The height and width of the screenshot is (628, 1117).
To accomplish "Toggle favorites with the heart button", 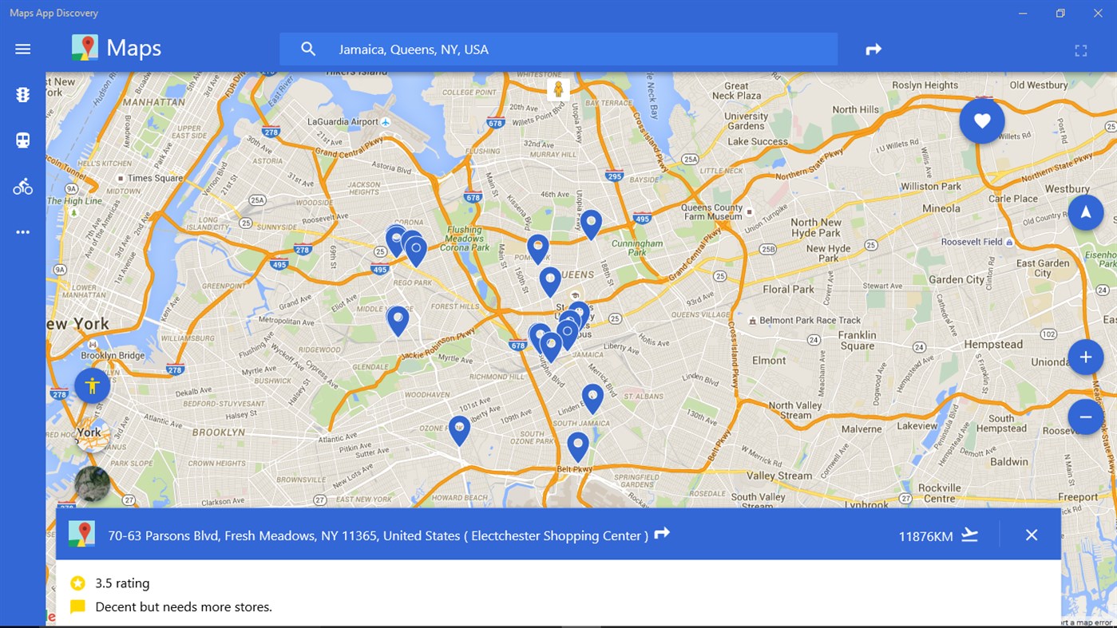I will click(982, 120).
